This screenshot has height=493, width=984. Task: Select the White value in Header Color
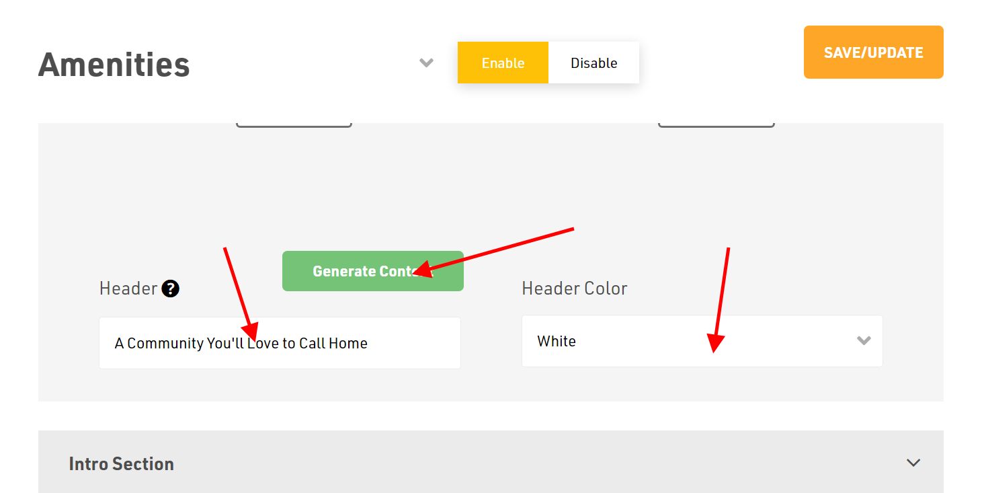click(x=557, y=342)
